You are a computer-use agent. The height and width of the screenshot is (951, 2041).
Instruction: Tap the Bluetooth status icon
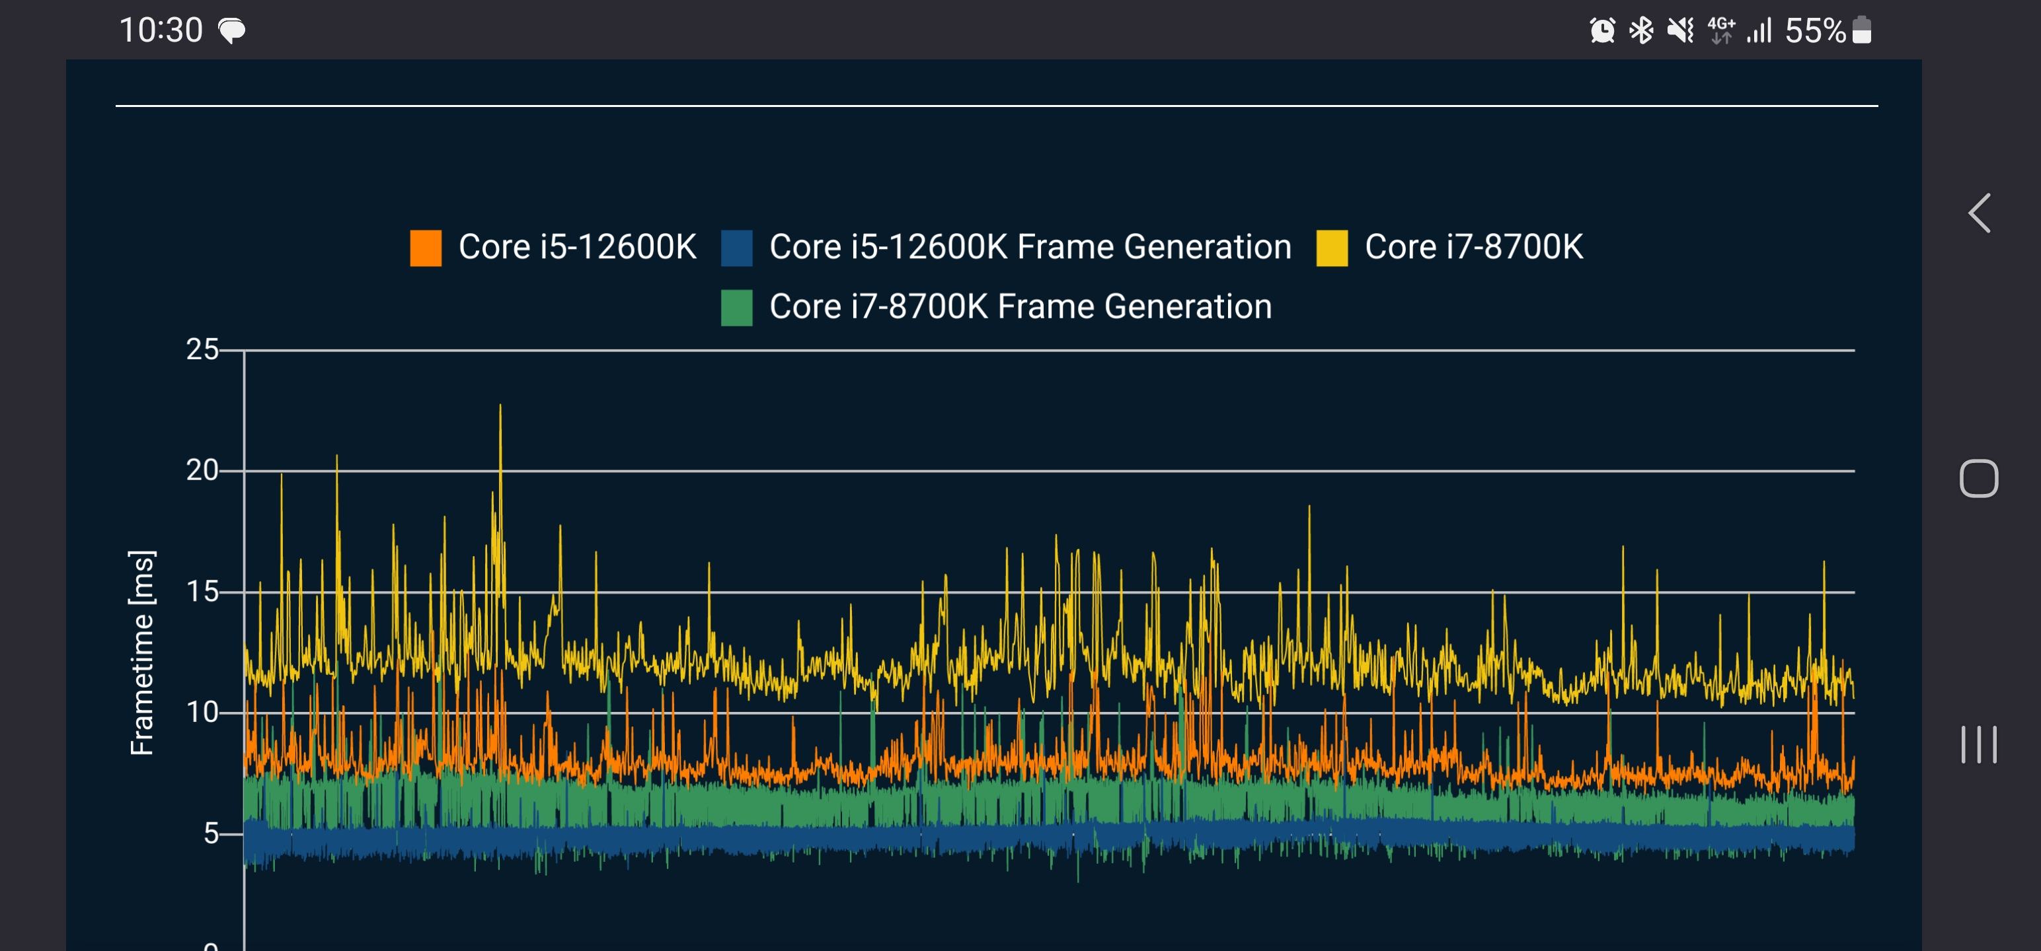point(1641,31)
